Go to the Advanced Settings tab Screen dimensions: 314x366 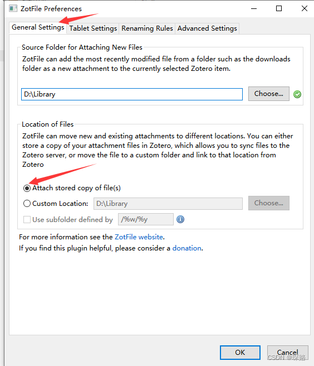[207, 28]
